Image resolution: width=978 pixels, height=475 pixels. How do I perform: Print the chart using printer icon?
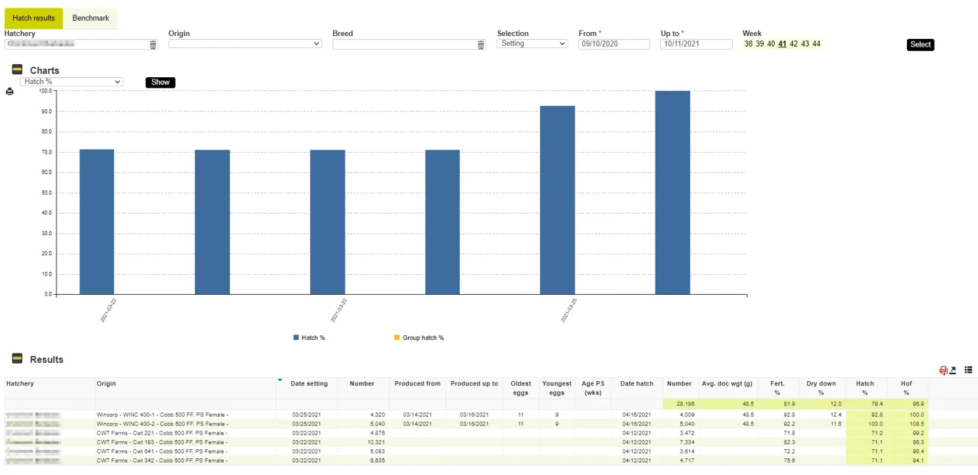(9, 92)
